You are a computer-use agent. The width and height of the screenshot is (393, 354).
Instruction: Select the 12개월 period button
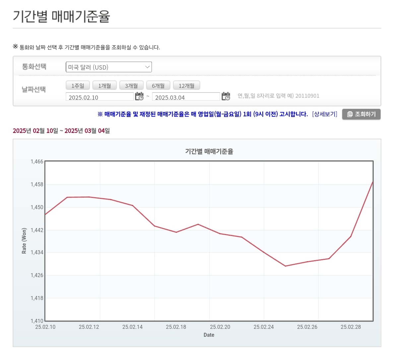point(186,86)
